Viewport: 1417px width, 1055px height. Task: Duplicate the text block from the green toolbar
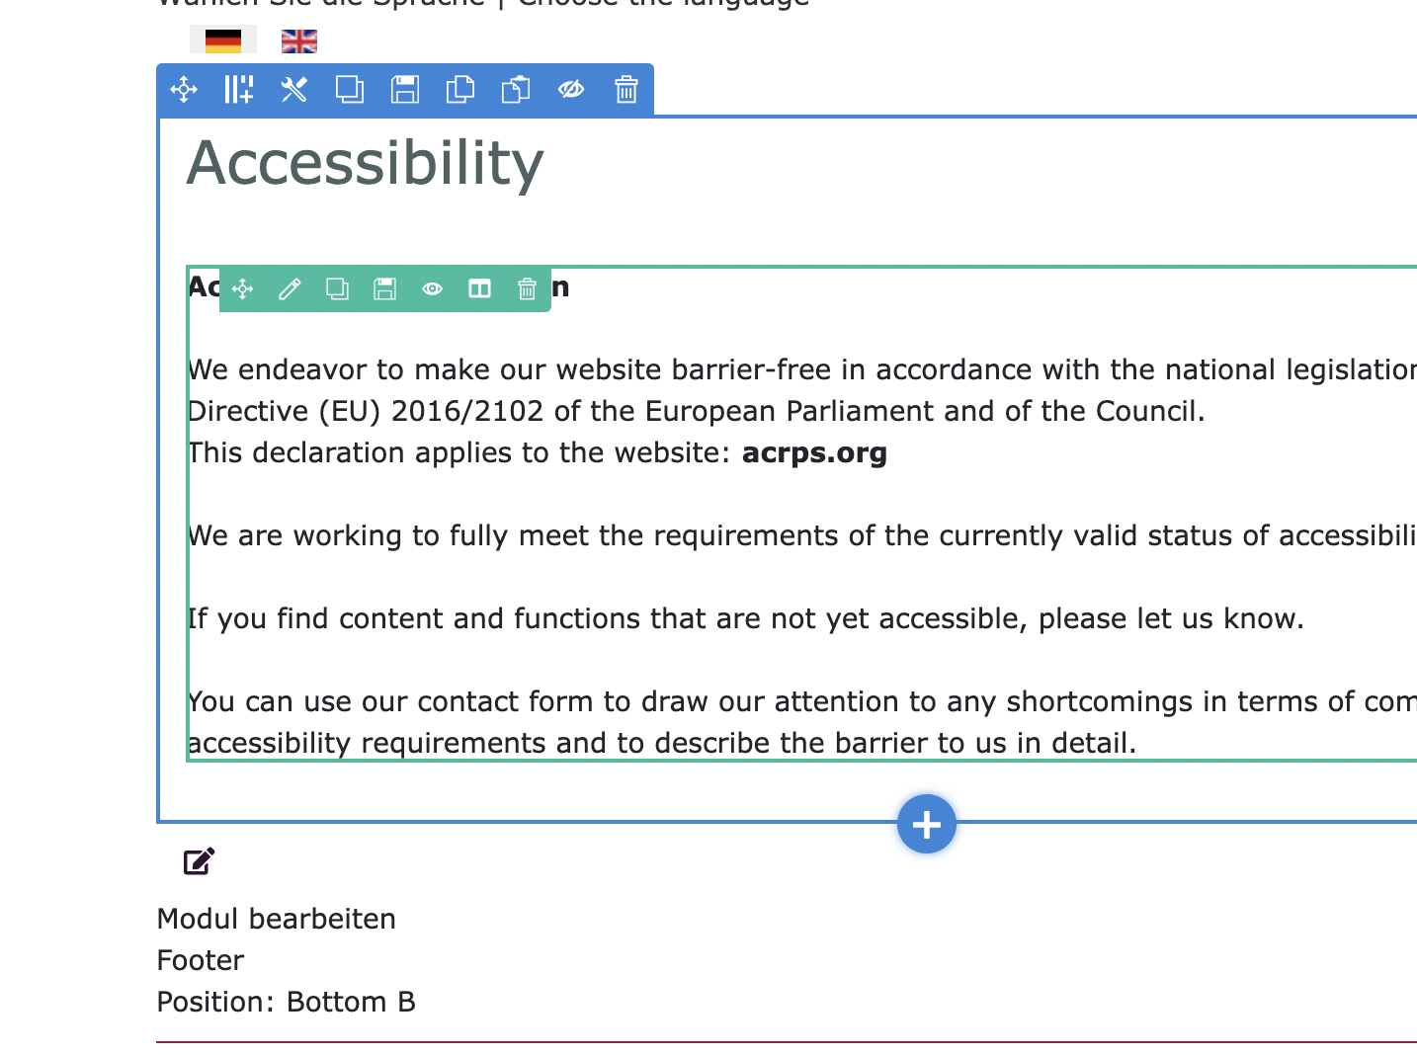pos(337,288)
